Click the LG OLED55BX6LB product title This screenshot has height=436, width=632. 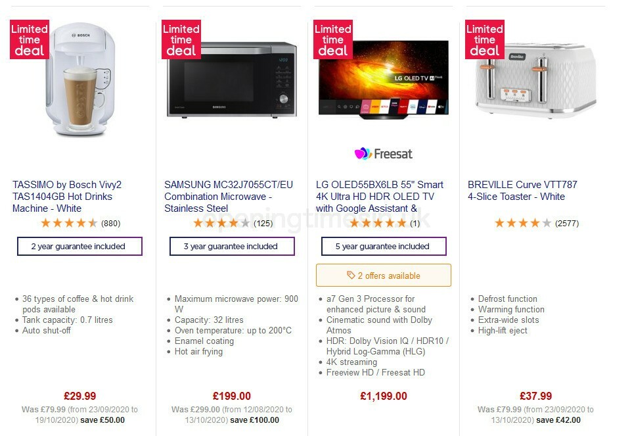[x=380, y=196]
